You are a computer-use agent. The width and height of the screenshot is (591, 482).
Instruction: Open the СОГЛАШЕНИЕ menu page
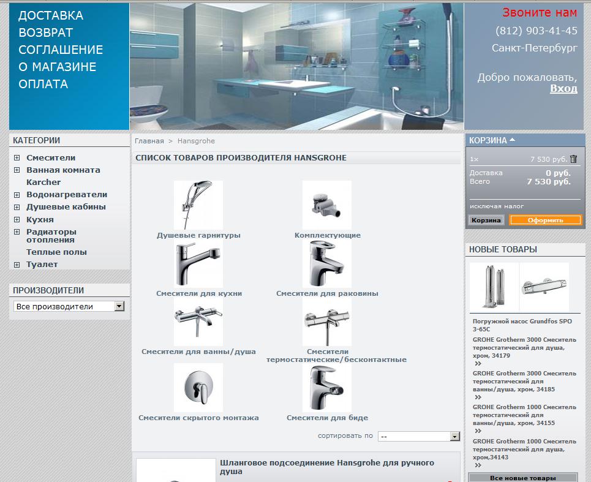pyautogui.click(x=61, y=50)
